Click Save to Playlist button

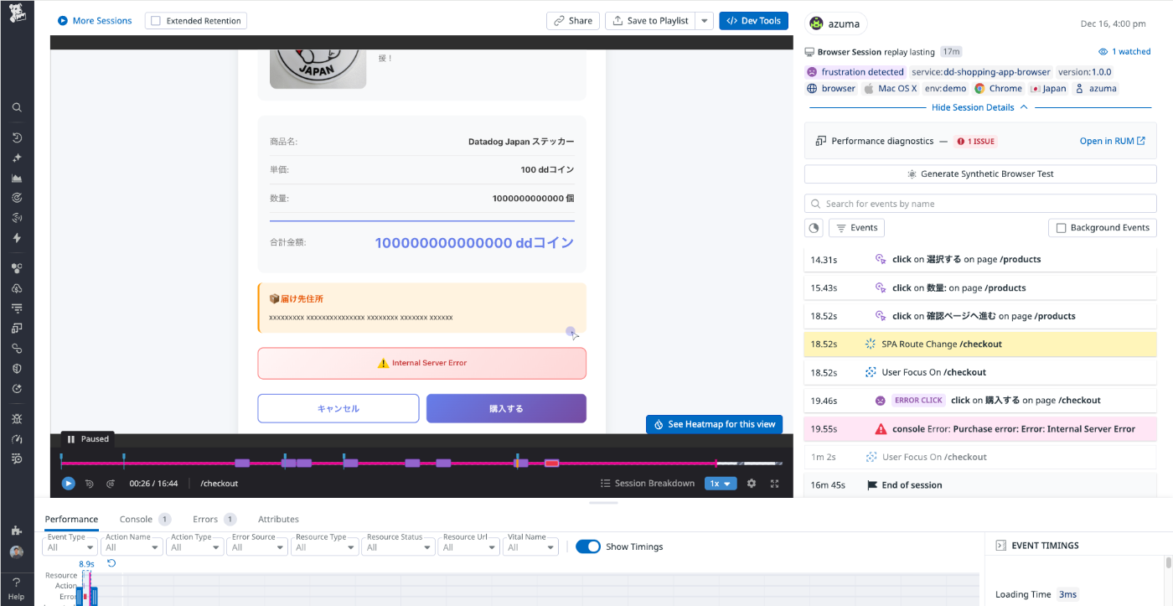(x=651, y=21)
